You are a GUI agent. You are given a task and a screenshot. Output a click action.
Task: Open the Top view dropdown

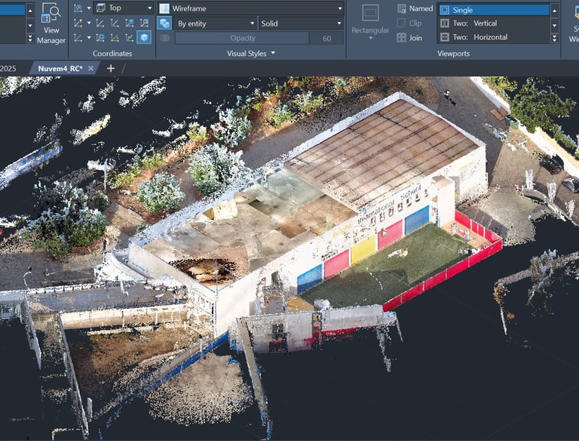(150, 8)
